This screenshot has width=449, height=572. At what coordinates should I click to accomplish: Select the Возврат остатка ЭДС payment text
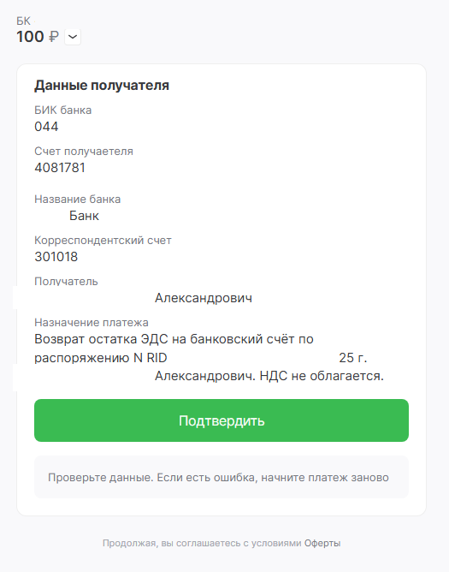coord(174,339)
